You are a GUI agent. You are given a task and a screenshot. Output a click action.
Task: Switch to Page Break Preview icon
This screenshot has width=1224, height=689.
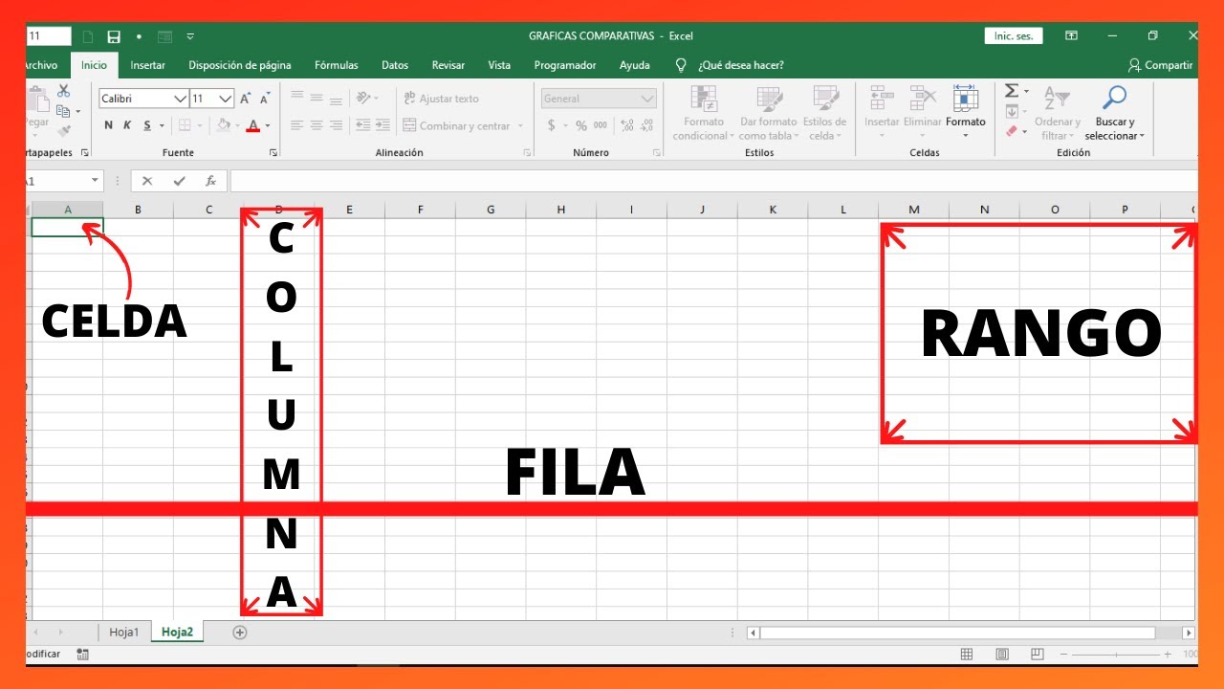[x=1037, y=654]
